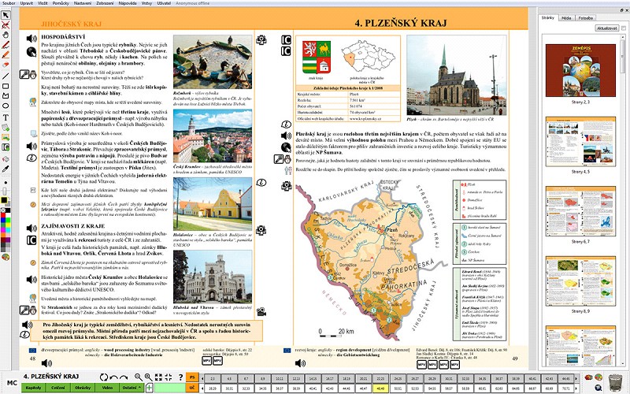Click the redo arrow in bottom bar

[x=124, y=377]
